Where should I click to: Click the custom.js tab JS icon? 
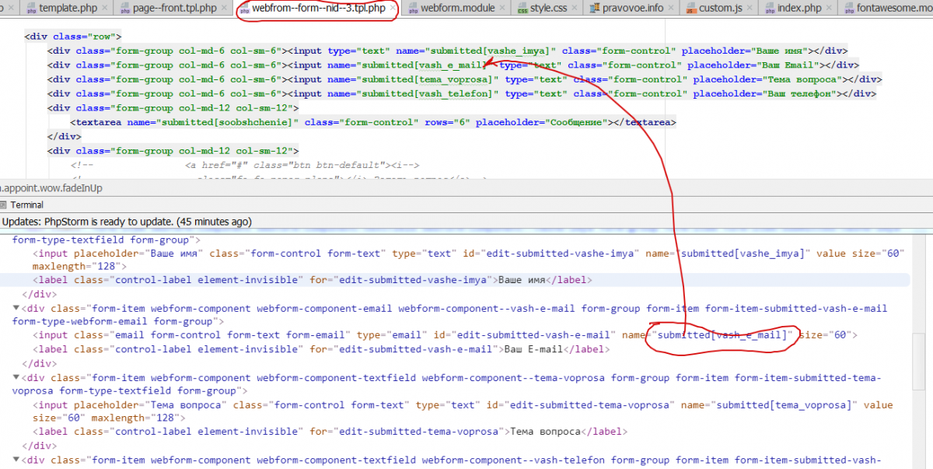point(690,9)
